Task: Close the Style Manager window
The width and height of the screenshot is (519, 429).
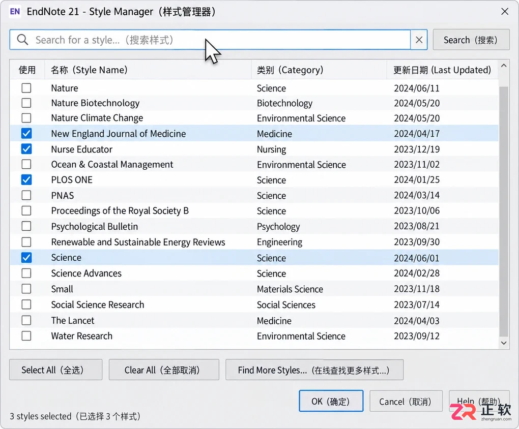Action: pyautogui.click(x=505, y=12)
